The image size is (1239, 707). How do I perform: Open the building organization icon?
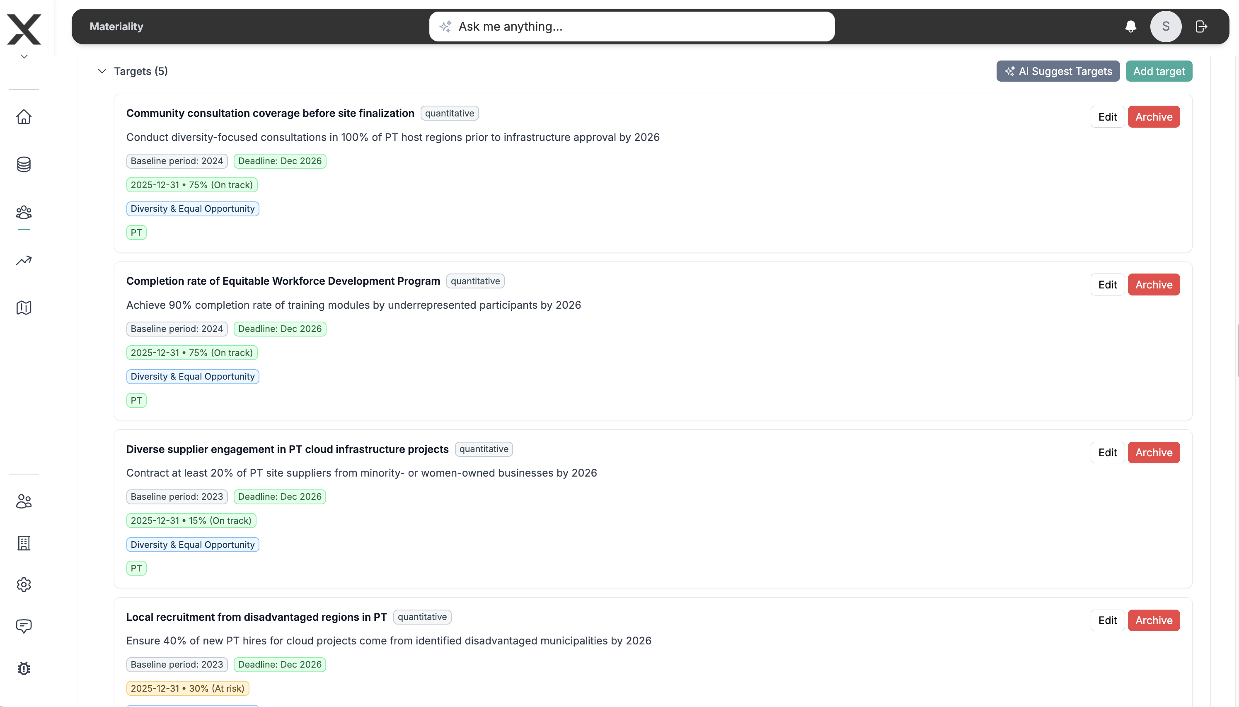[24, 543]
